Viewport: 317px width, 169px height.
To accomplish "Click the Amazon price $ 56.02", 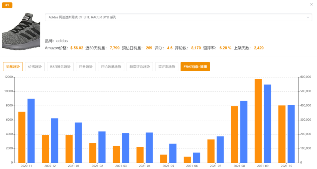I will (77, 48).
